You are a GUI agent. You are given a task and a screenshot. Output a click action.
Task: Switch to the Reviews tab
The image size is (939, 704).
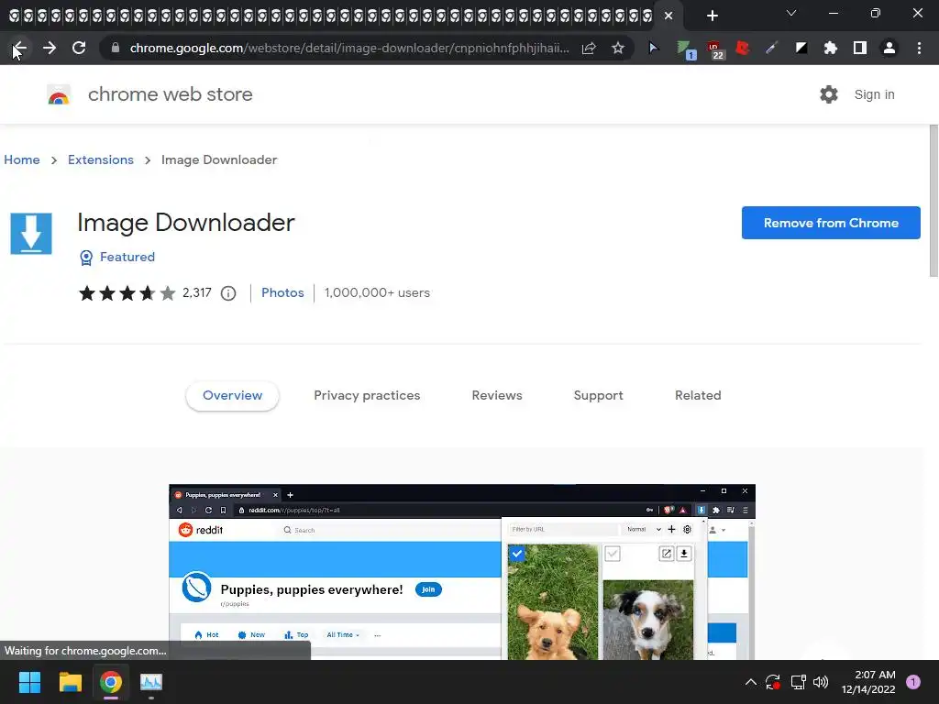click(497, 395)
